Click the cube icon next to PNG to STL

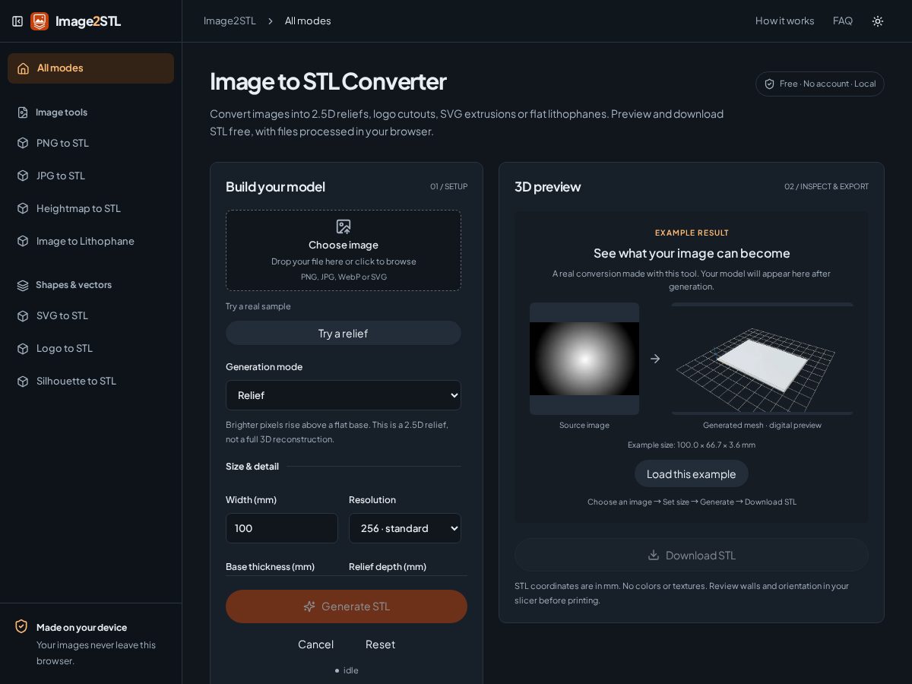[23, 143]
